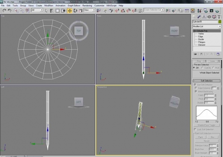
Task: Click the Pin Stack icon
Action: (195, 54)
